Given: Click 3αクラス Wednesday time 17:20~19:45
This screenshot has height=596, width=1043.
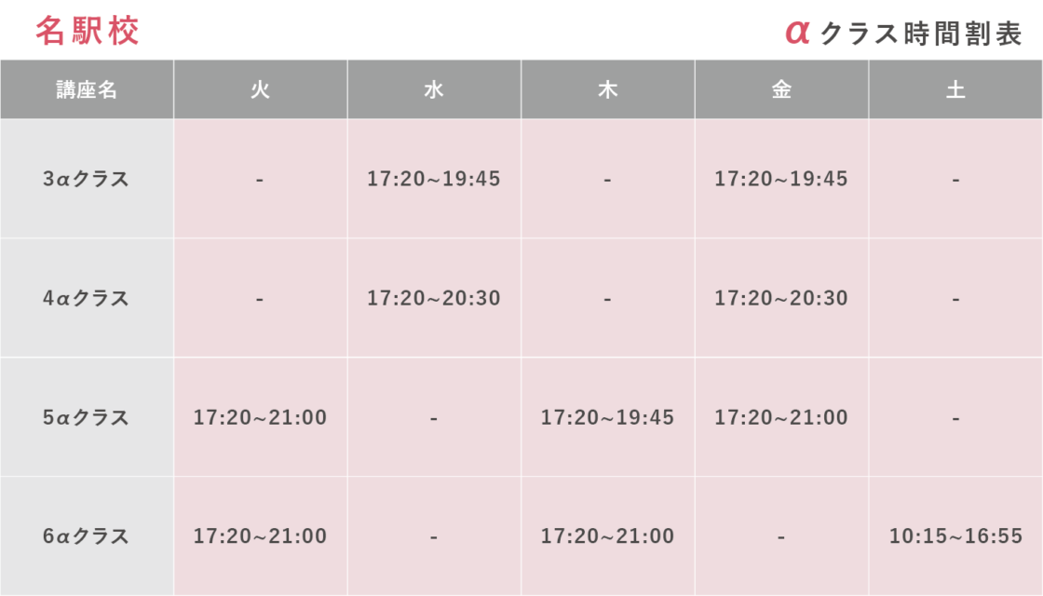Looking at the screenshot, I should [x=434, y=179].
